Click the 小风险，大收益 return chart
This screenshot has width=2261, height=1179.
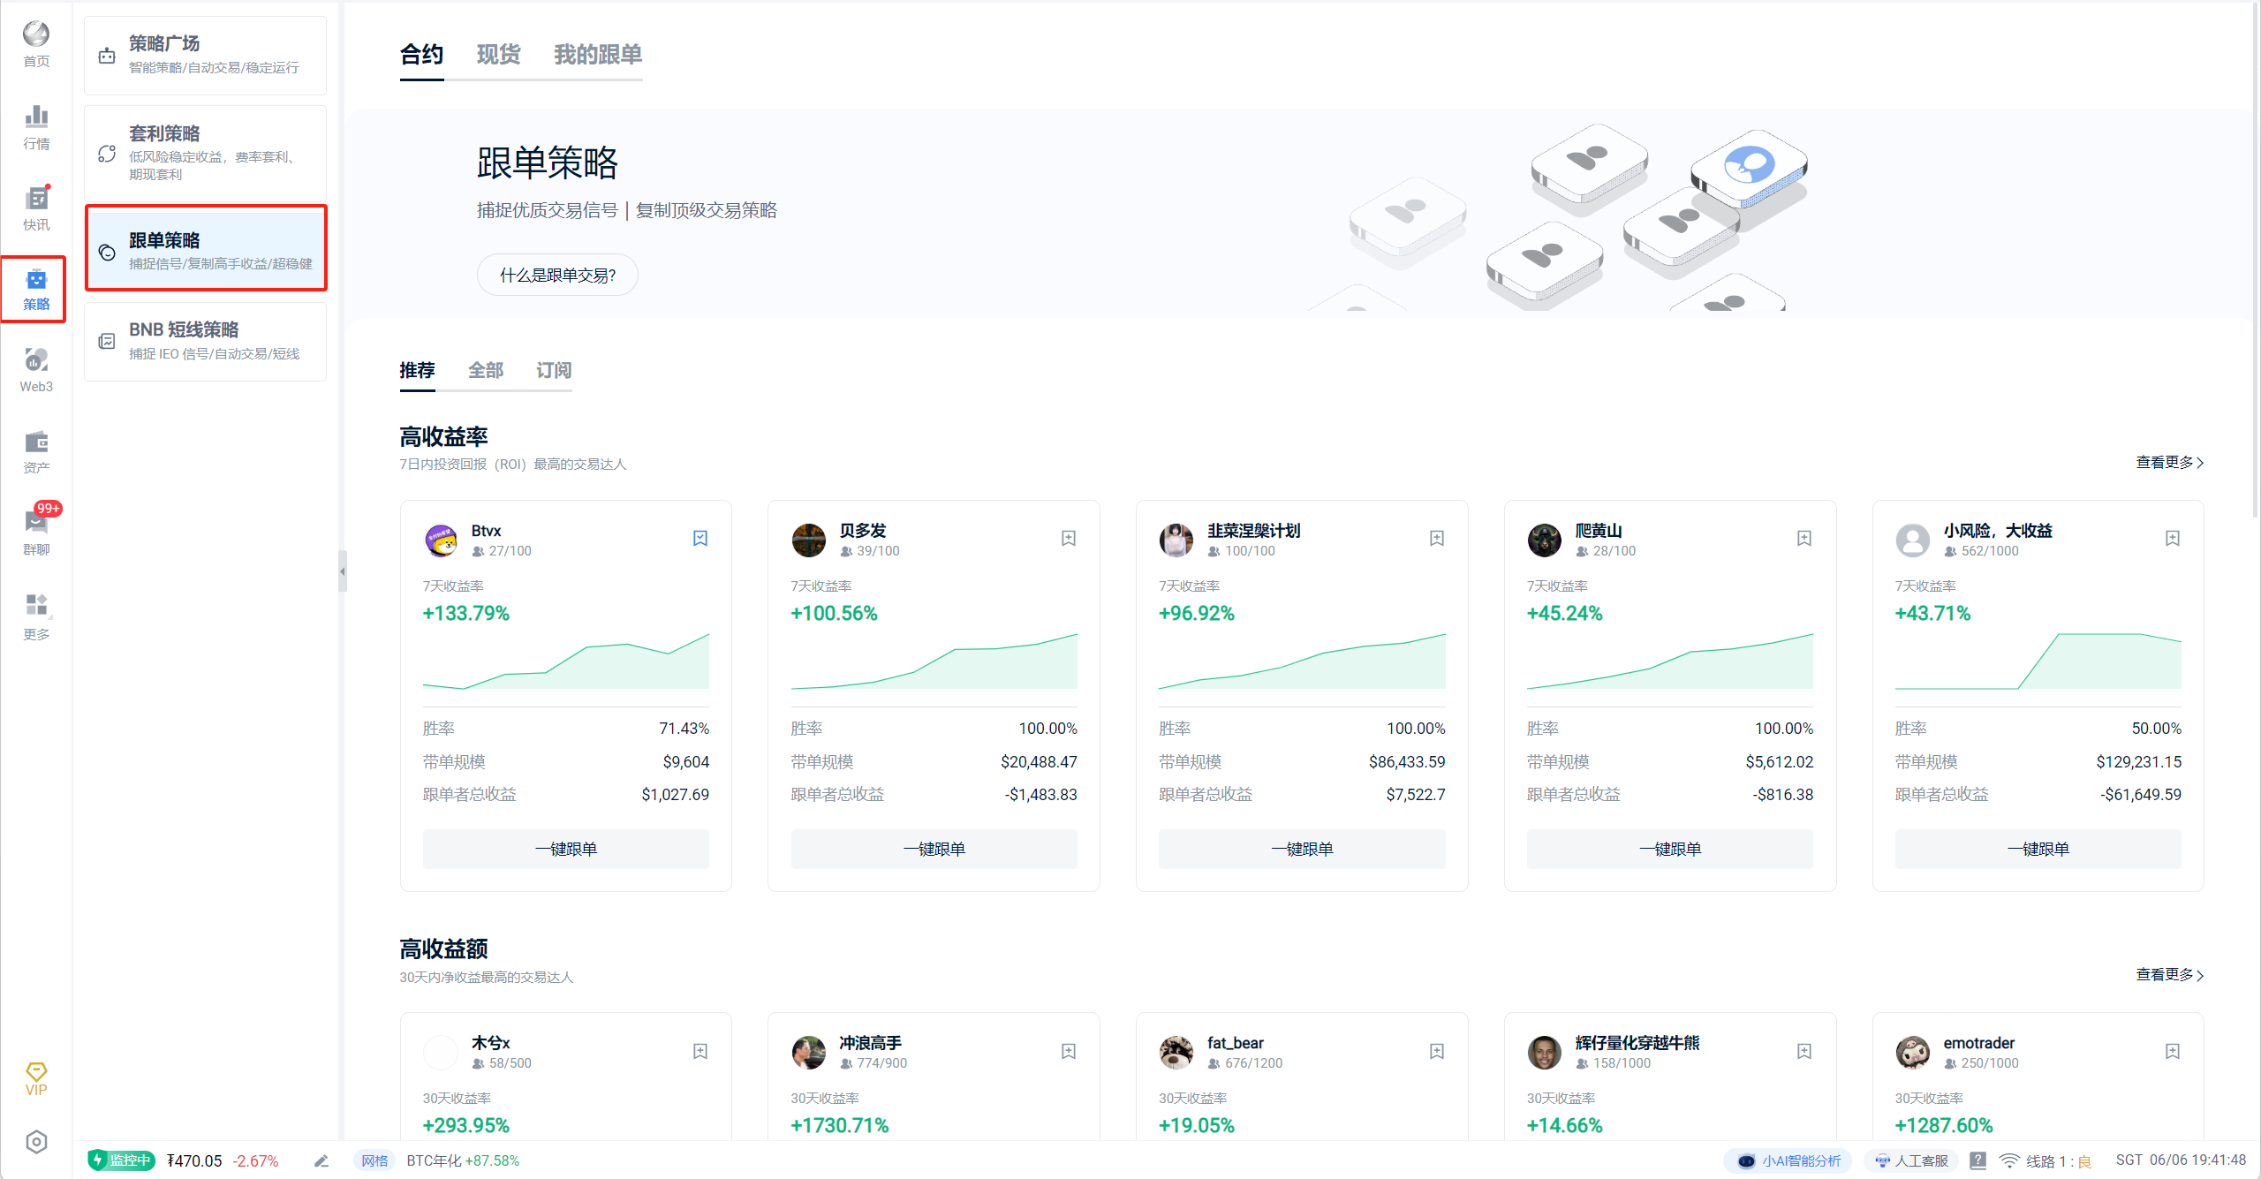(x=2038, y=661)
